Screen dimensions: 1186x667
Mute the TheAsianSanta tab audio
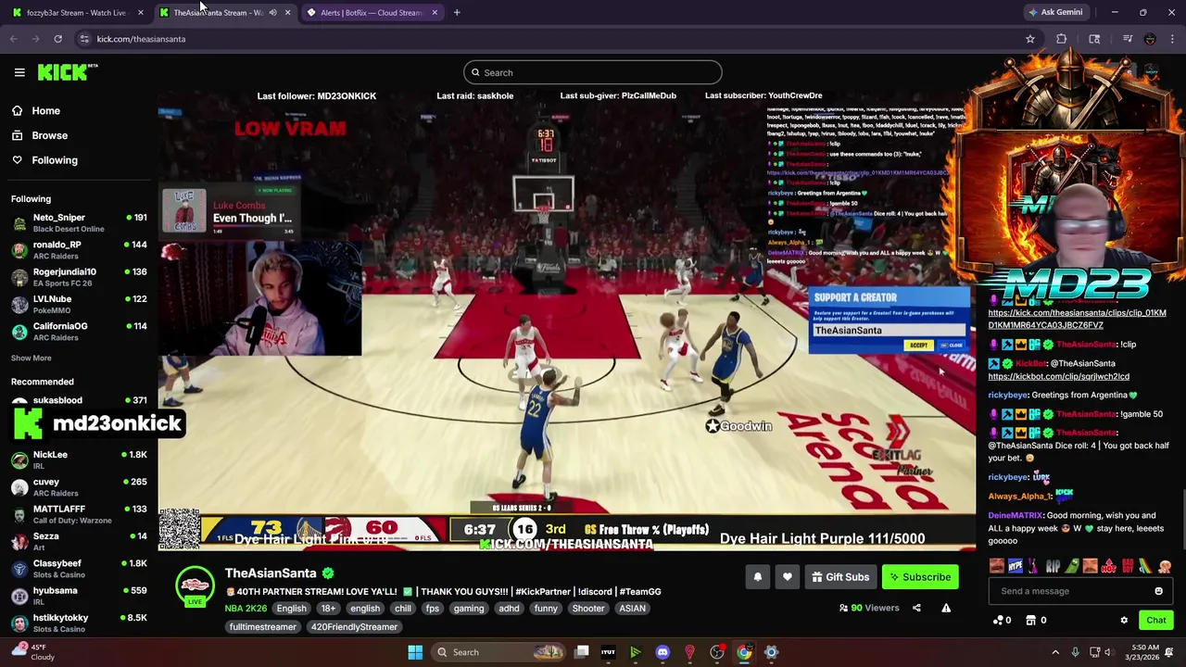272,13
